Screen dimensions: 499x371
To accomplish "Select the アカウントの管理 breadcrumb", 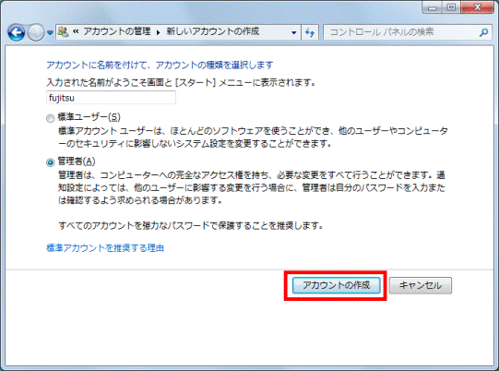I will (x=117, y=31).
